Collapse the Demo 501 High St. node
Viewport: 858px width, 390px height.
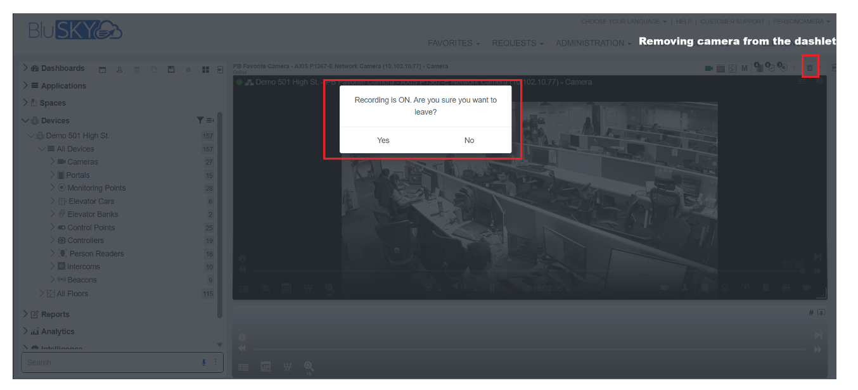[x=31, y=135]
